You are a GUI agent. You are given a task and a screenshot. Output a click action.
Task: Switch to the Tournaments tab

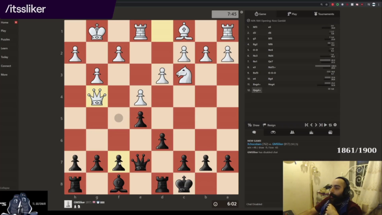click(324, 14)
